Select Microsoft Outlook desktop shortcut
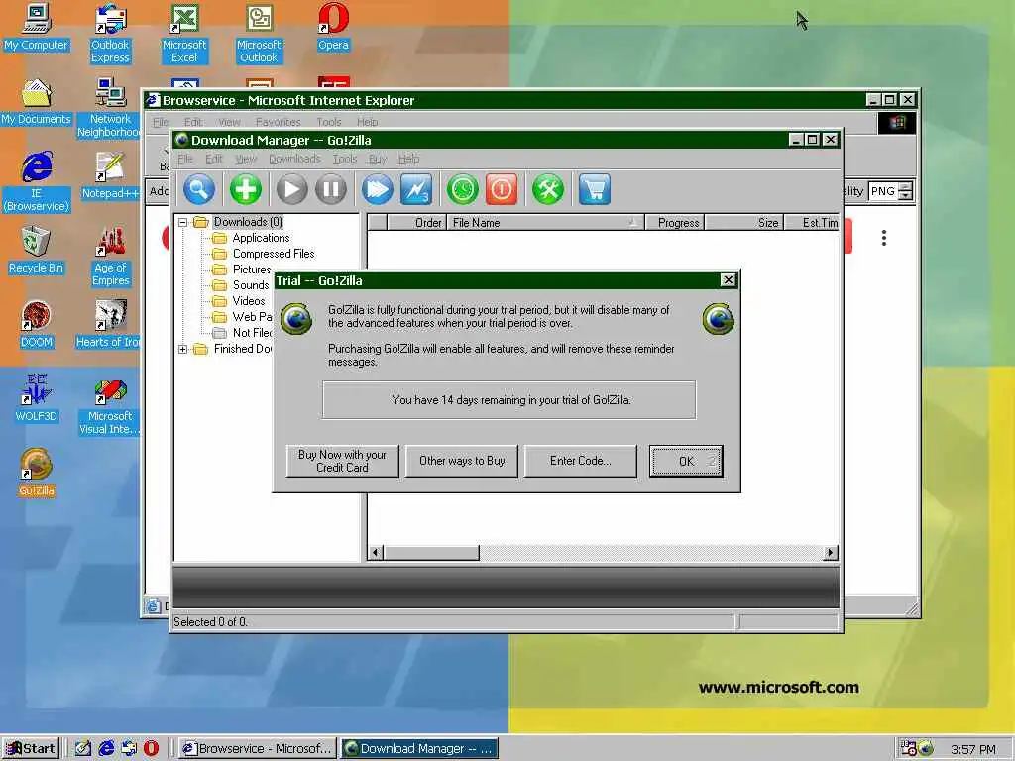Screen dimensions: 1015x761 pyautogui.click(x=259, y=34)
